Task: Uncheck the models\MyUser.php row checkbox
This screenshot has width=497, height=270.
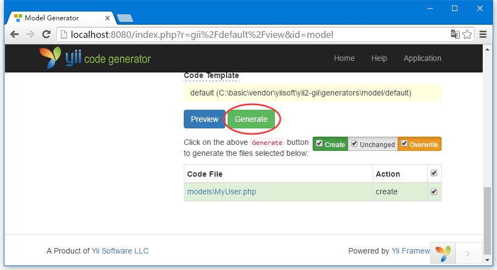Action: pos(434,192)
